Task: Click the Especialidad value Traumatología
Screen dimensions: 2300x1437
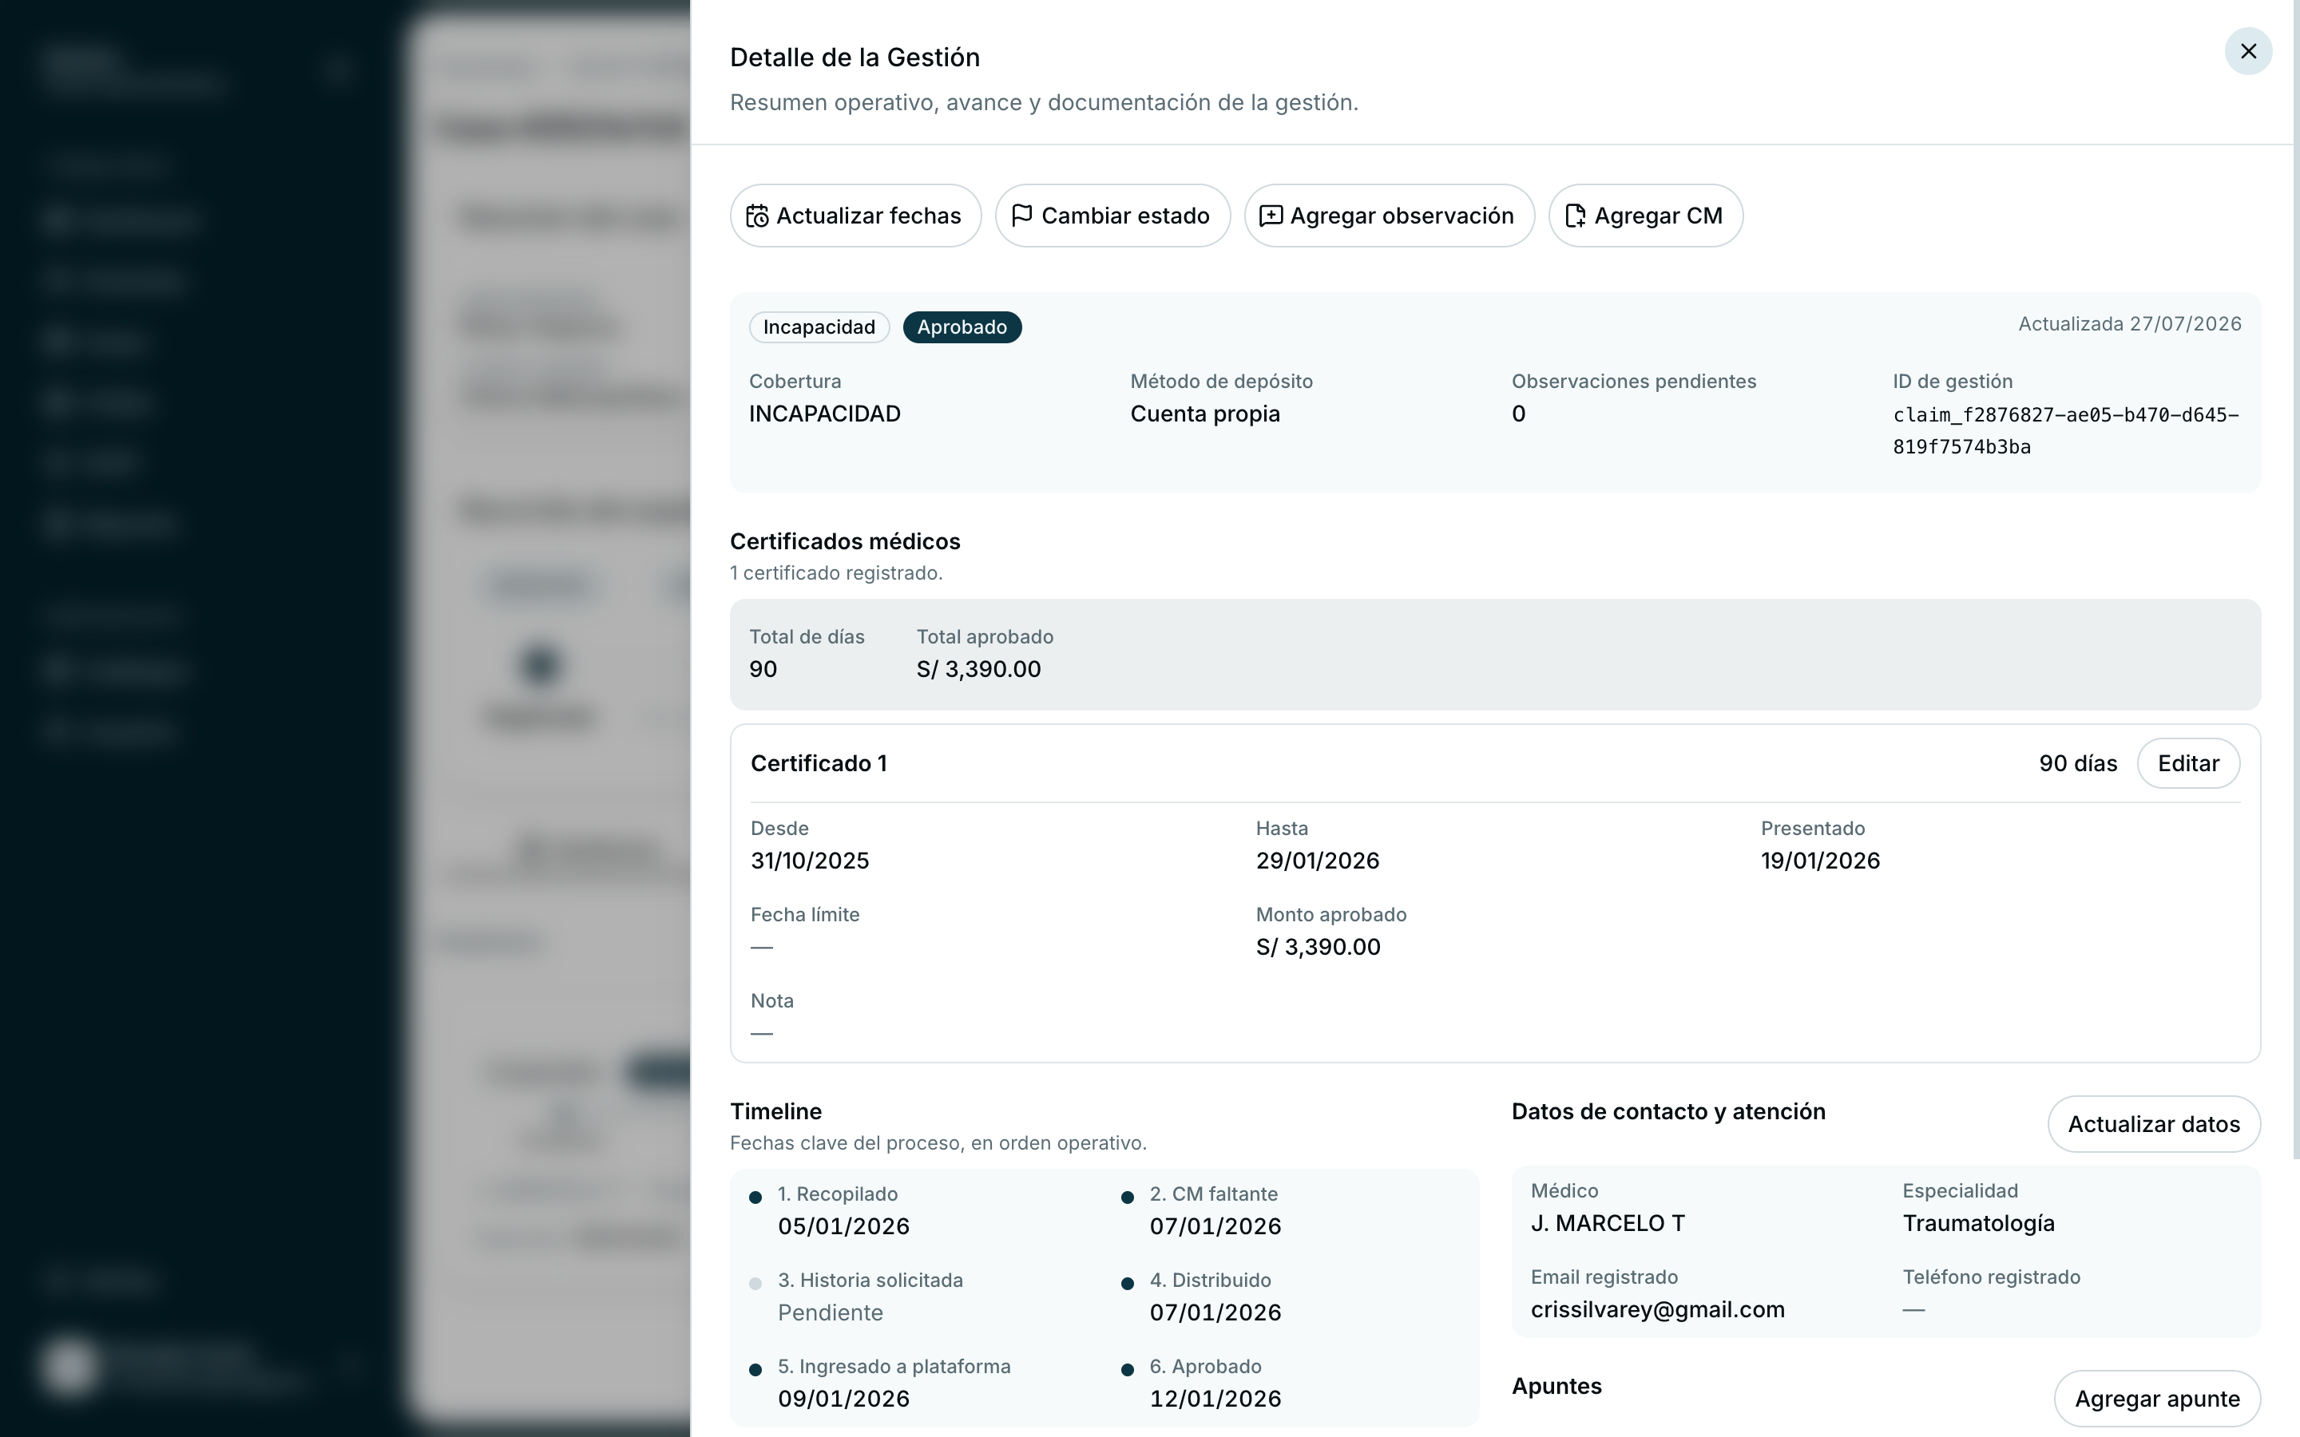Action: click(x=1979, y=1223)
